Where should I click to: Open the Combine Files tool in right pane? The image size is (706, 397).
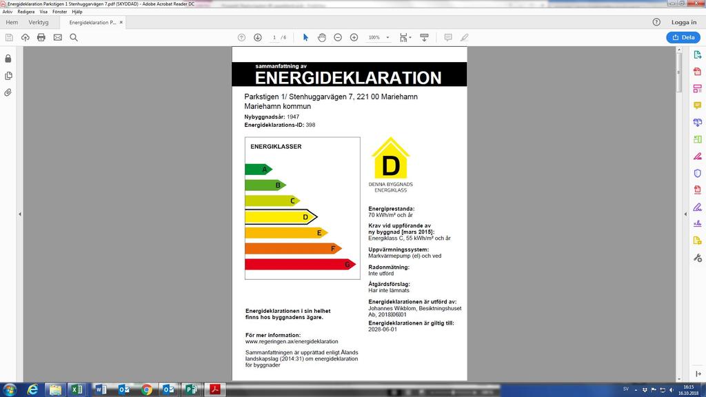click(x=698, y=123)
